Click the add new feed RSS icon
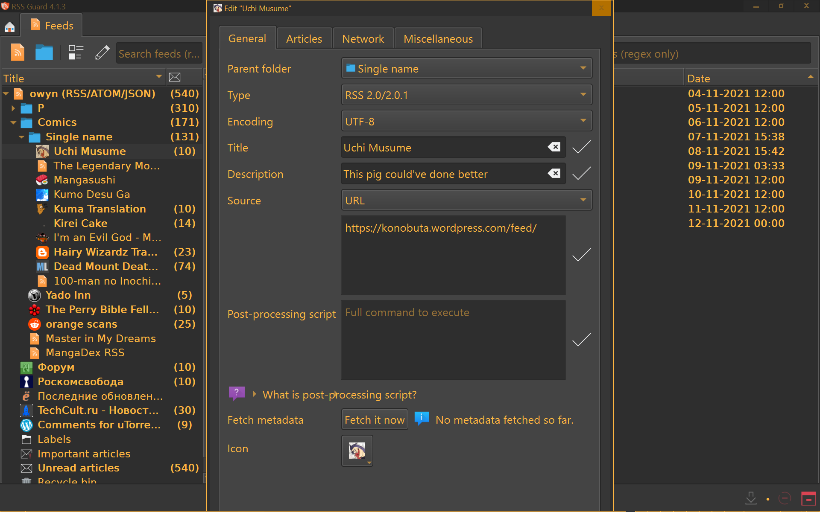820x512 pixels. [18, 53]
